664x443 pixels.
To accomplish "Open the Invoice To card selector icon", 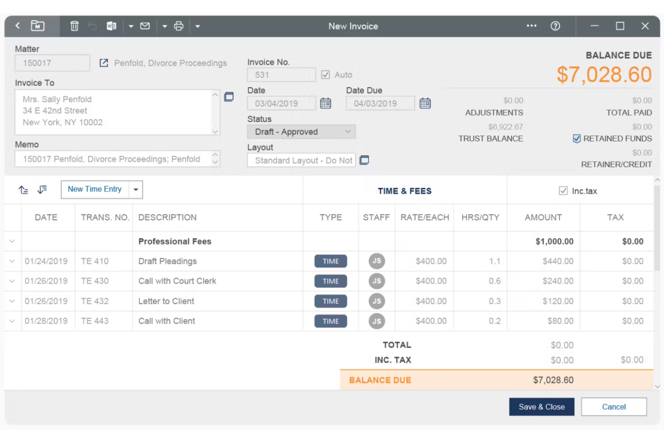I will coord(229,96).
